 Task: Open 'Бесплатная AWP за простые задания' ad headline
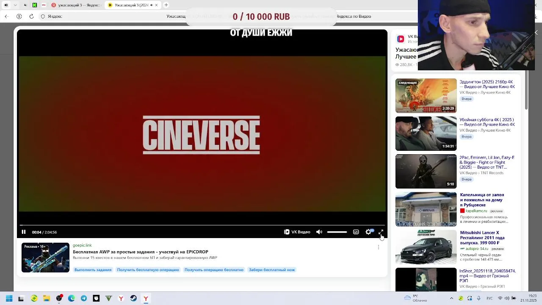(x=141, y=252)
